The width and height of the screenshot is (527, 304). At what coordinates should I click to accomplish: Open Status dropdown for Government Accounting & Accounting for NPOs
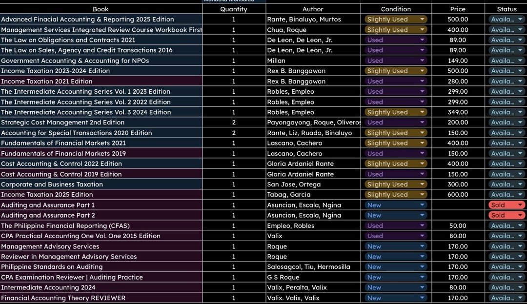click(507, 61)
